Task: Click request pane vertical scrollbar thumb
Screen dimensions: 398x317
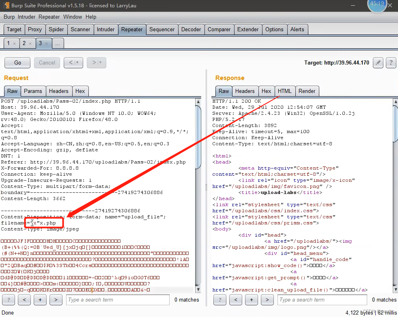Action: coord(198,137)
